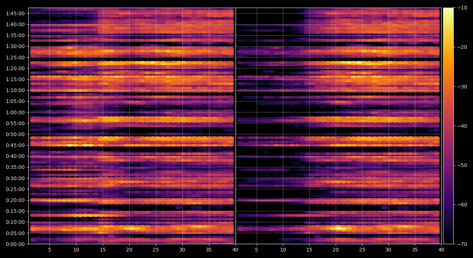
Task: Click x-axis tick 25 of the left heatmap
Action: click(x=156, y=250)
